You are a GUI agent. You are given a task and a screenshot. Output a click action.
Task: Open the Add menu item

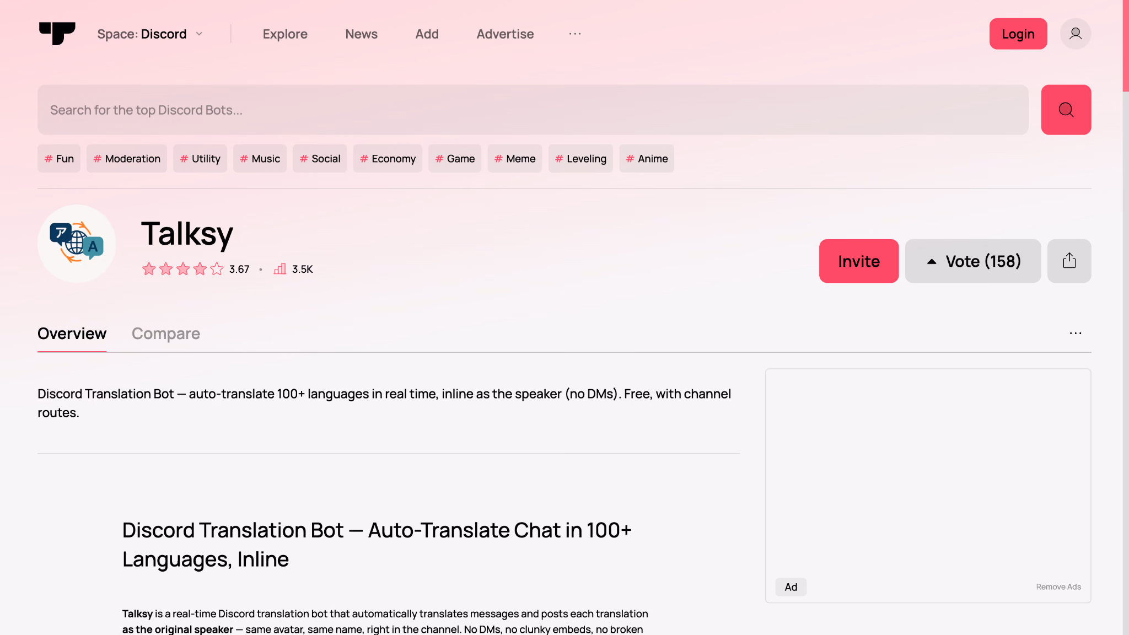pyautogui.click(x=427, y=34)
